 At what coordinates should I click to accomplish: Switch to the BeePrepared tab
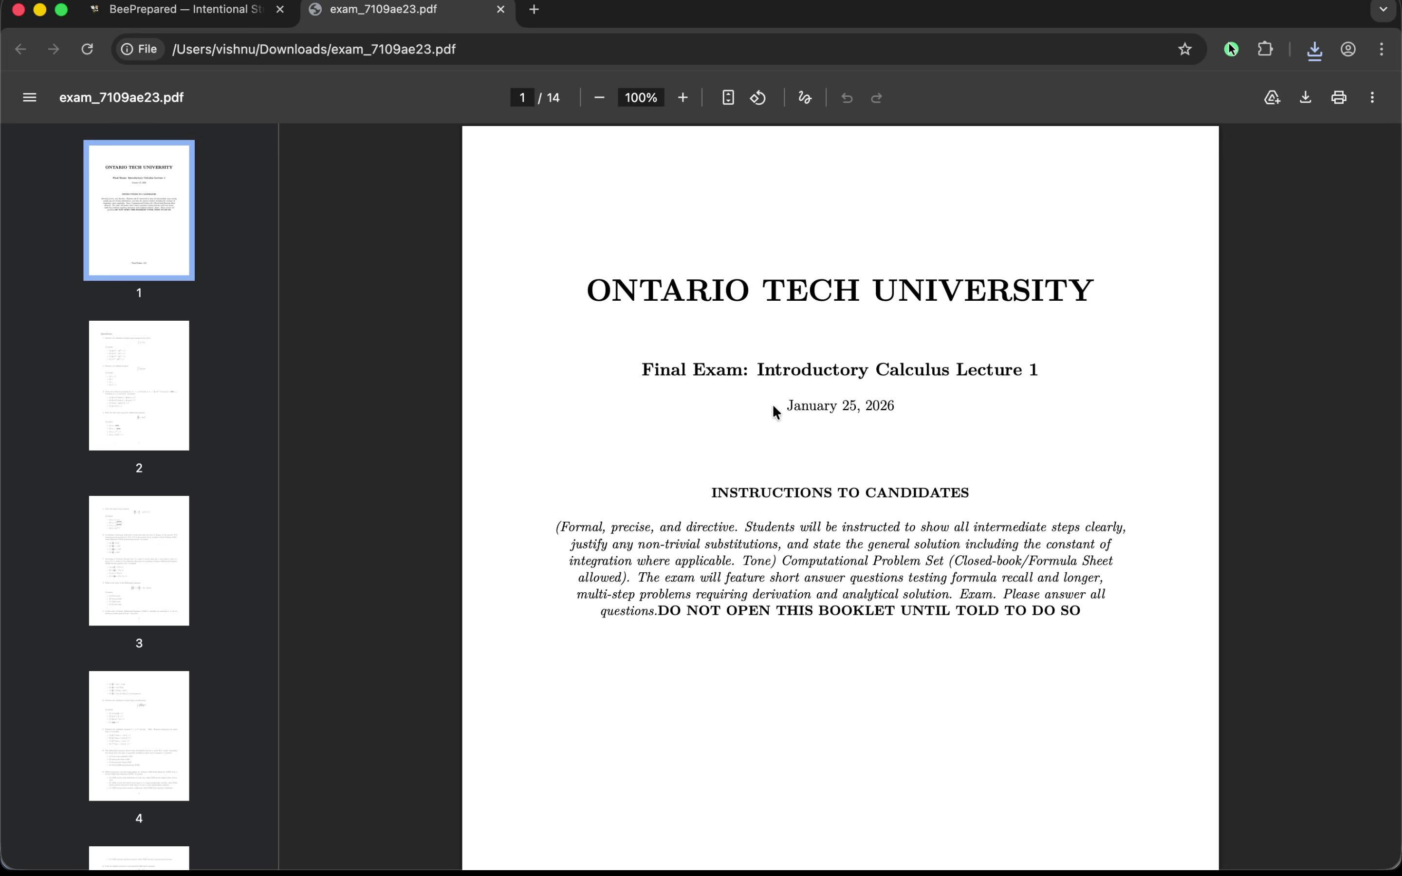pyautogui.click(x=185, y=9)
